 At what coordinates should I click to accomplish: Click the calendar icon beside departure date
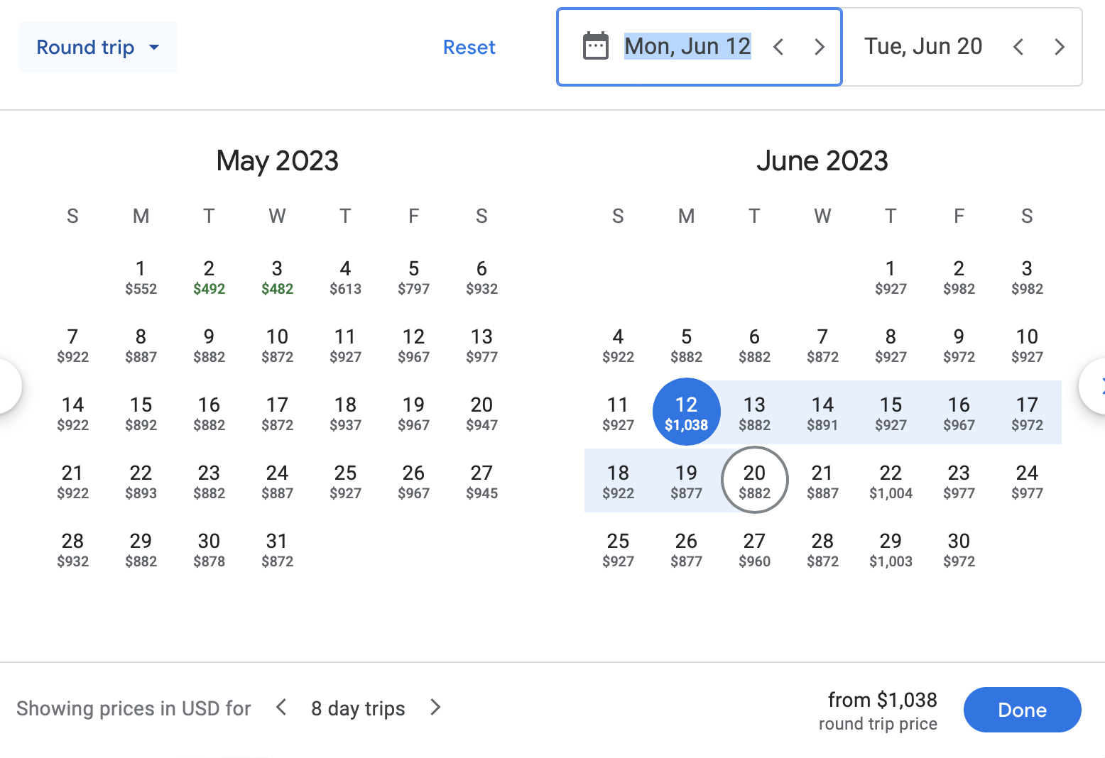(x=595, y=47)
